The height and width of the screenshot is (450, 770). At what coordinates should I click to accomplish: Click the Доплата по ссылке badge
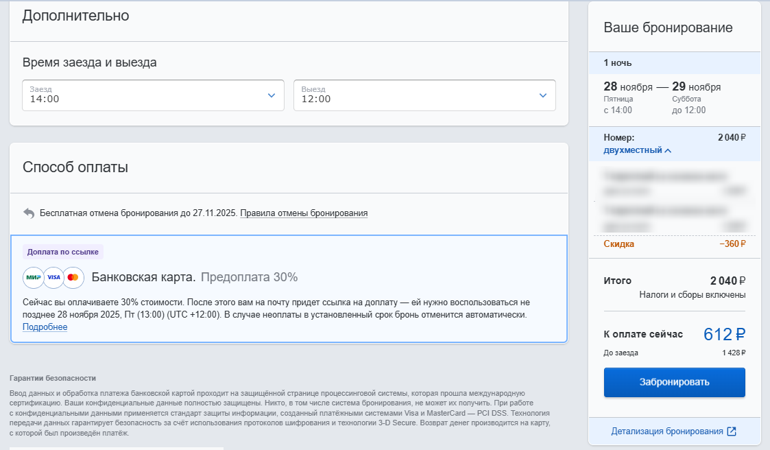tap(63, 252)
